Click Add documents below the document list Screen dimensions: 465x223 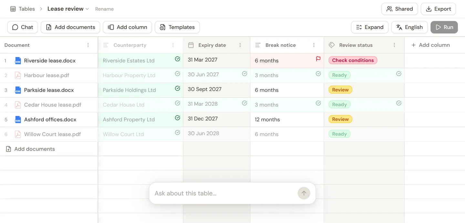[31, 149]
